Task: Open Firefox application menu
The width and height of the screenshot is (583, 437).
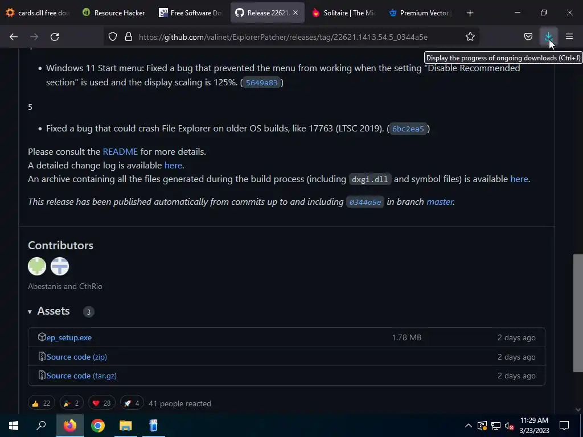Action: pos(569,37)
